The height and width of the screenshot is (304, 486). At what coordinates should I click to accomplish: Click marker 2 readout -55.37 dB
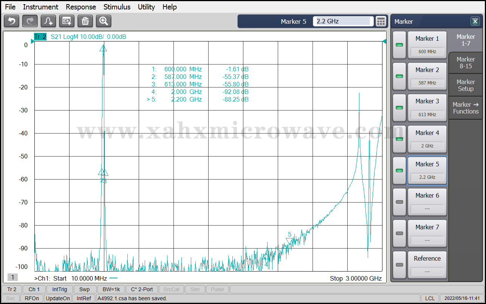pos(236,77)
